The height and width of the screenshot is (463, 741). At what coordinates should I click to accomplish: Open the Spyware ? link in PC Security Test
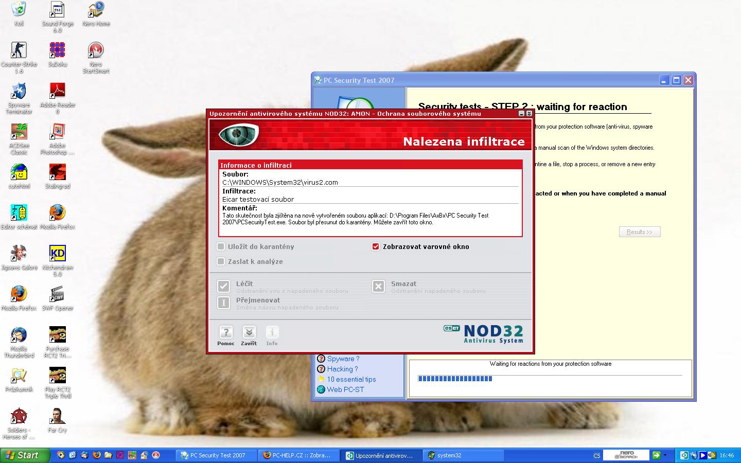(x=343, y=359)
